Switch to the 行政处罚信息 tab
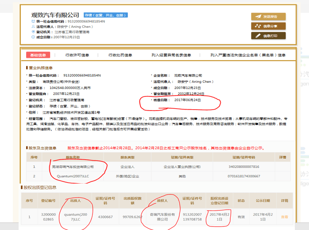This screenshot has height=230, width=309. click(120, 55)
